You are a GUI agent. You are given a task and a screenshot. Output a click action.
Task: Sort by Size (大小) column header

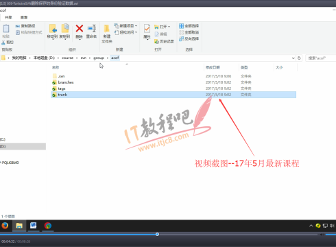(x=279, y=67)
